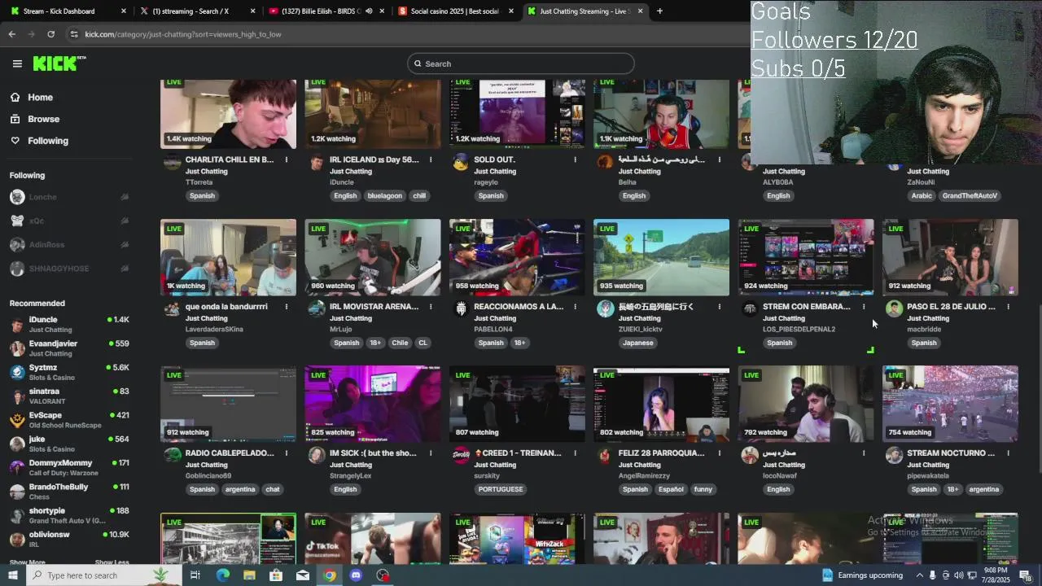Viewport: 1042px width, 586px height.
Task: Open Mail app from the taskbar
Action: point(303,575)
